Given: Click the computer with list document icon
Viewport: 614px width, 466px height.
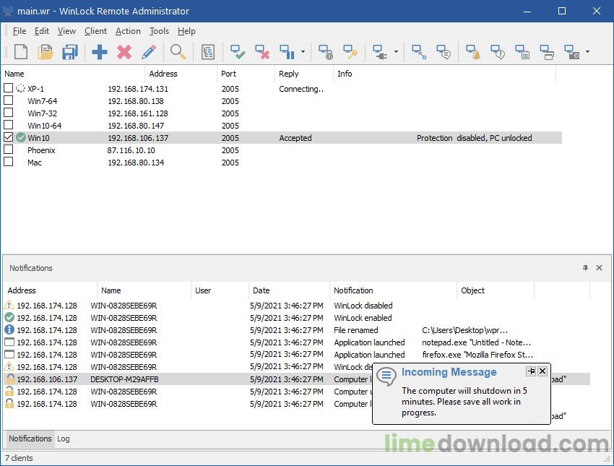Looking at the screenshot, I should tap(522, 52).
